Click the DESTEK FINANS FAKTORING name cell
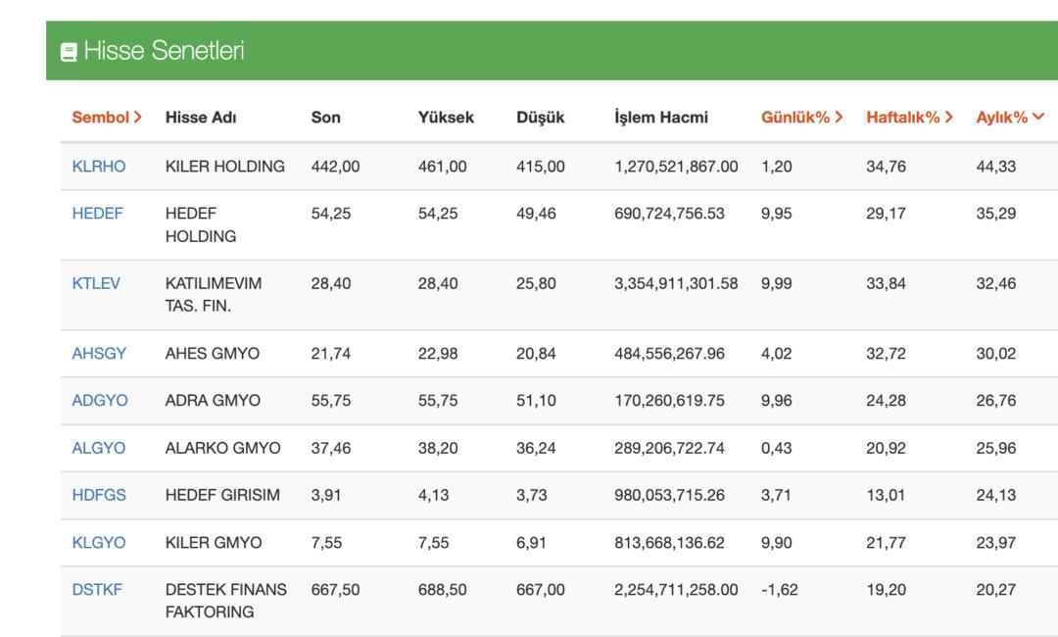The height and width of the screenshot is (637, 1058). (x=225, y=601)
